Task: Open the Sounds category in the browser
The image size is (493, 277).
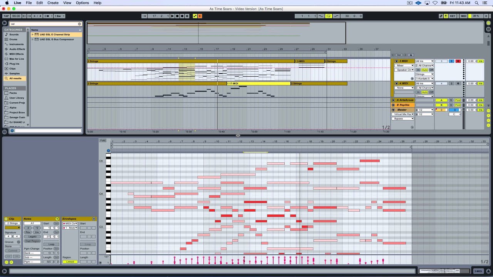Action: [14, 35]
